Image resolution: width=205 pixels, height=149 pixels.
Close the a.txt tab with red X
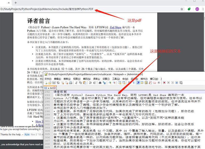(54, 88)
